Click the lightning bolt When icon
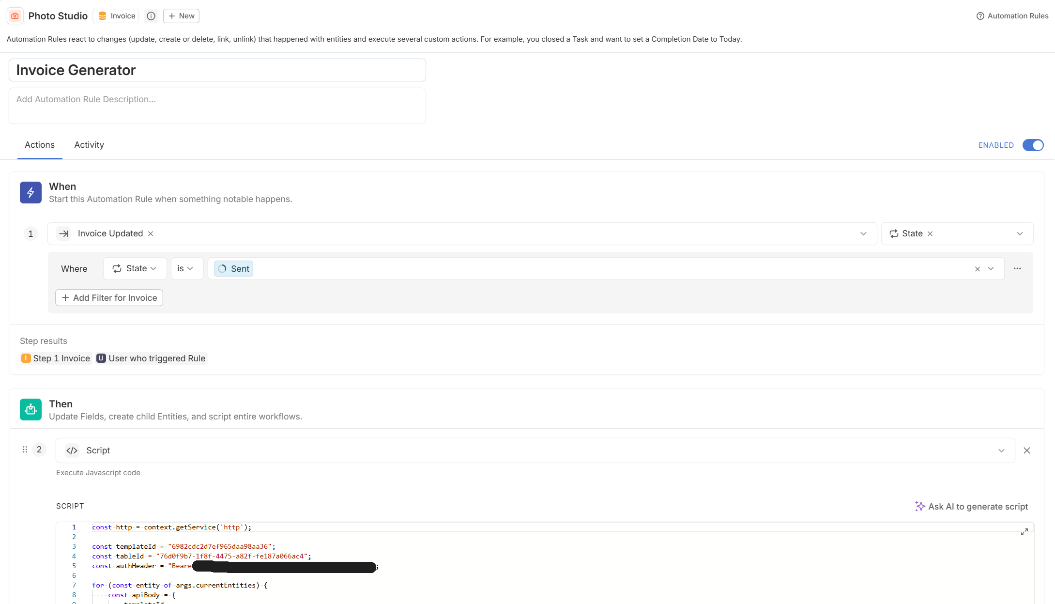Screen dimensions: 1055x604 31,193
